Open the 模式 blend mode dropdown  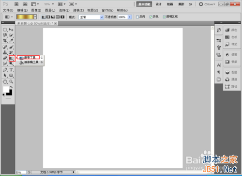91,17
